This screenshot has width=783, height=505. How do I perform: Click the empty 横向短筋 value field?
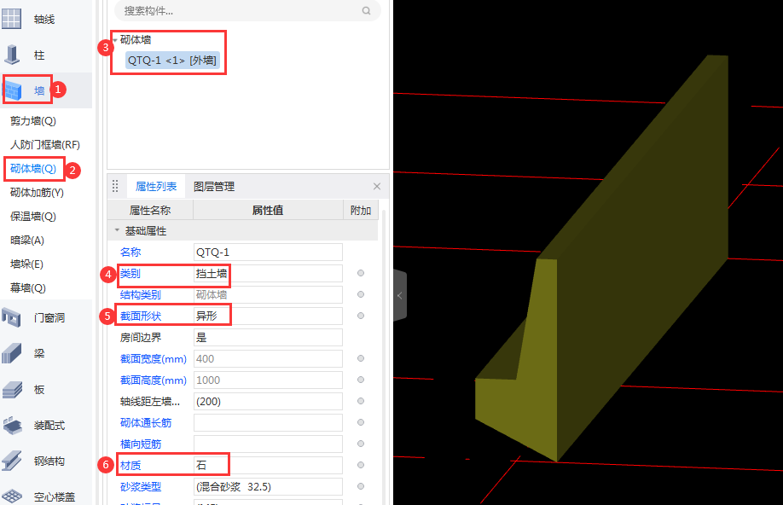click(x=268, y=444)
